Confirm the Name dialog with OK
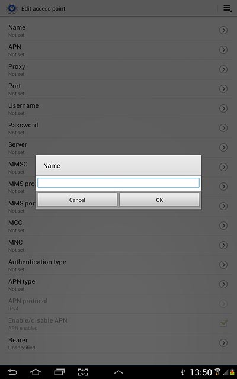 click(x=159, y=200)
